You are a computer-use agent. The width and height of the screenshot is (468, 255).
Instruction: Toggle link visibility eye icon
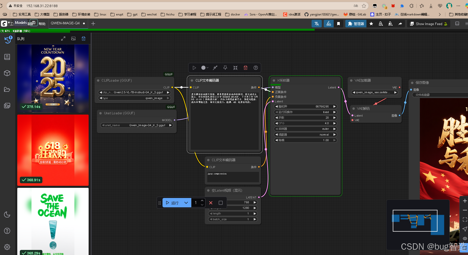point(465,239)
